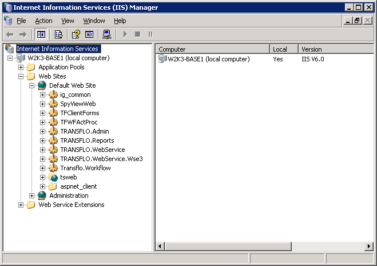This screenshot has width=377, height=266.
Task: Expand the Transflo.Workflow node
Action: pyautogui.click(x=42, y=168)
